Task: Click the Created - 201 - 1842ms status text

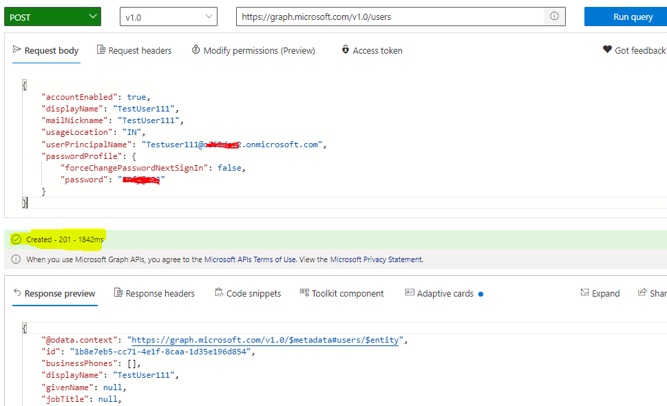Action: 65,239
